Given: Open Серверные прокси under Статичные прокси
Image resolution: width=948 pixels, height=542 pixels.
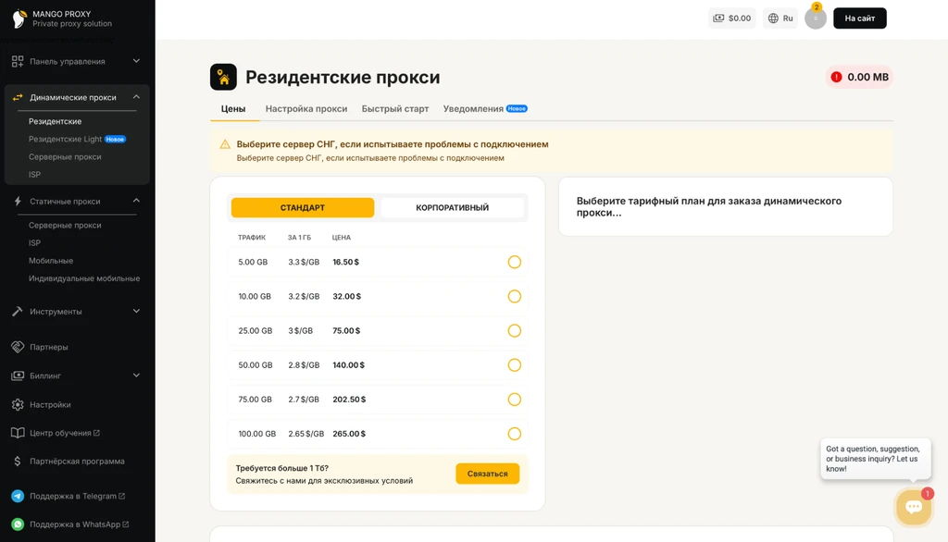Looking at the screenshot, I should pyautogui.click(x=65, y=225).
